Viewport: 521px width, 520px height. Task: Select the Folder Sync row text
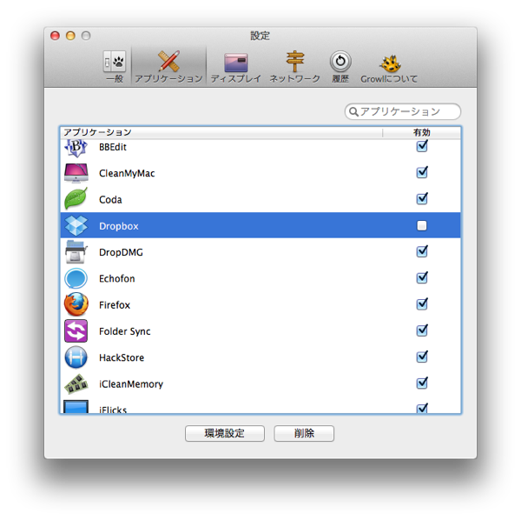pyautogui.click(x=124, y=331)
